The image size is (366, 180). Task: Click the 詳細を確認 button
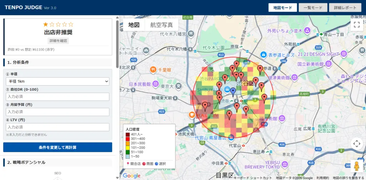[x=58, y=41]
